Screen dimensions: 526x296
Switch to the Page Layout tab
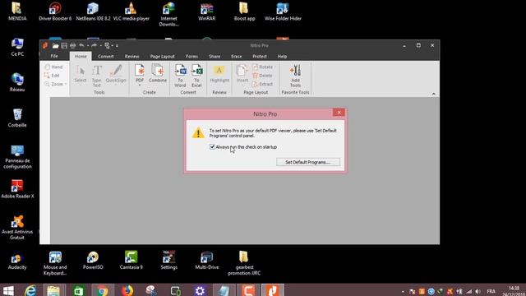(163, 57)
